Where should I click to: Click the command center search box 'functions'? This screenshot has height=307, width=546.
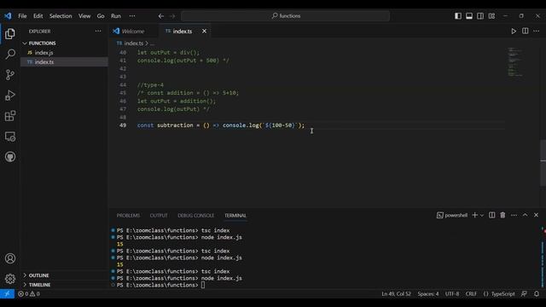tap(286, 16)
